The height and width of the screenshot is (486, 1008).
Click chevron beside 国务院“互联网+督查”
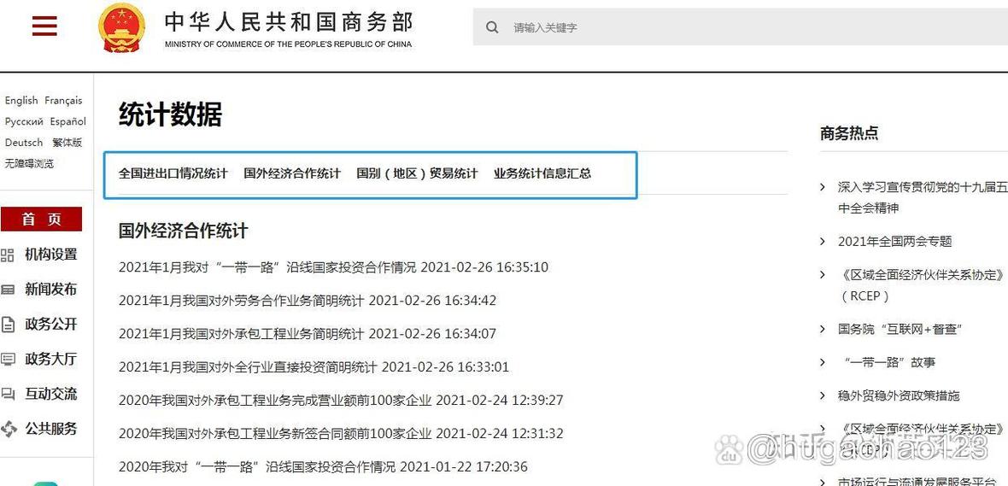coord(823,329)
